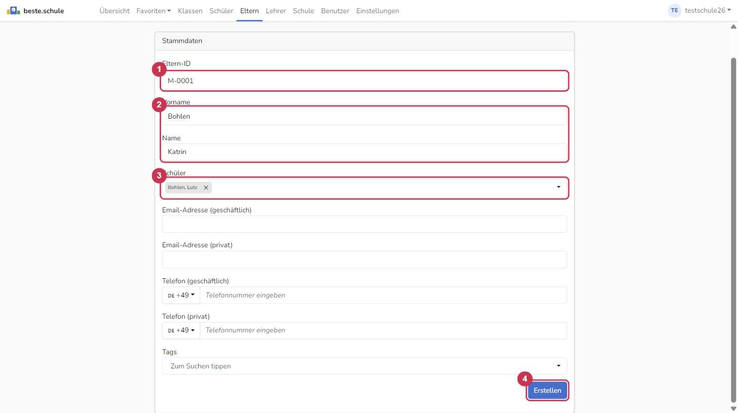738x413 pixels.
Task: Click the Bohlen, Lutz tag text
Action: [182, 187]
